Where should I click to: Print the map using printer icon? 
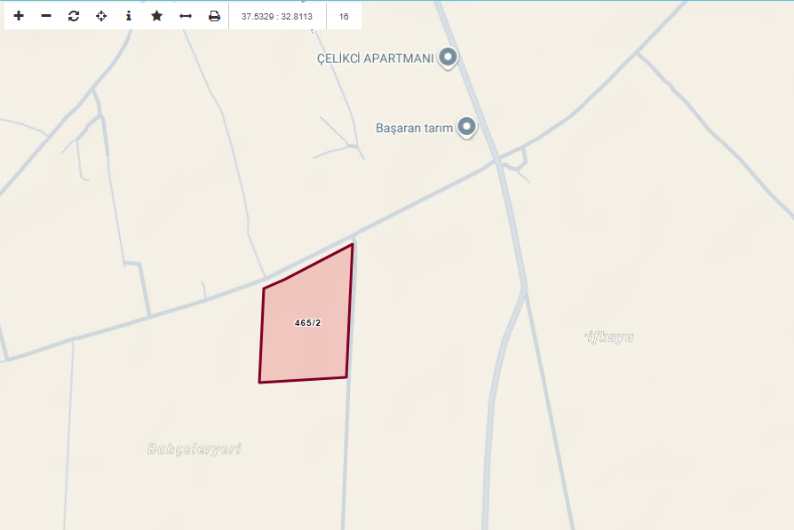pos(214,16)
